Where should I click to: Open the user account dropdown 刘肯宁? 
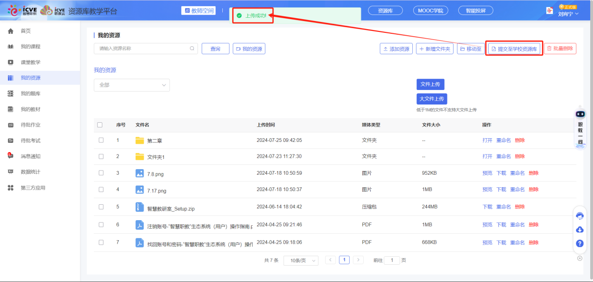tap(568, 14)
